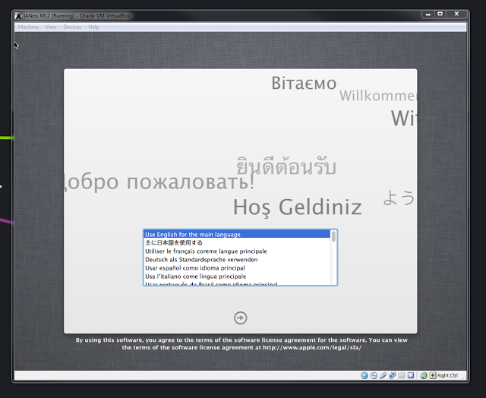486x398 pixels.
Task: Click the mouse integration status icon
Action: pos(424,376)
